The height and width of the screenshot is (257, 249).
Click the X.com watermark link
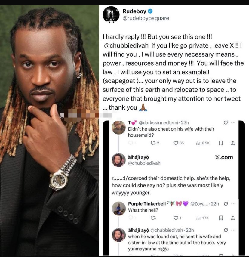tap(224, 157)
